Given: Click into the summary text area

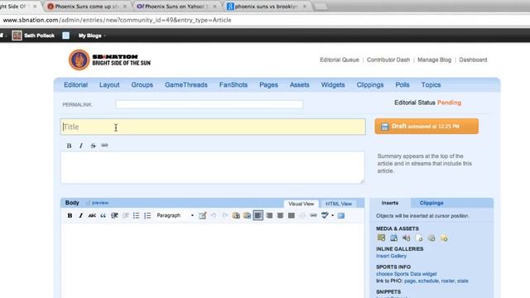Looking at the screenshot, I should (x=212, y=167).
